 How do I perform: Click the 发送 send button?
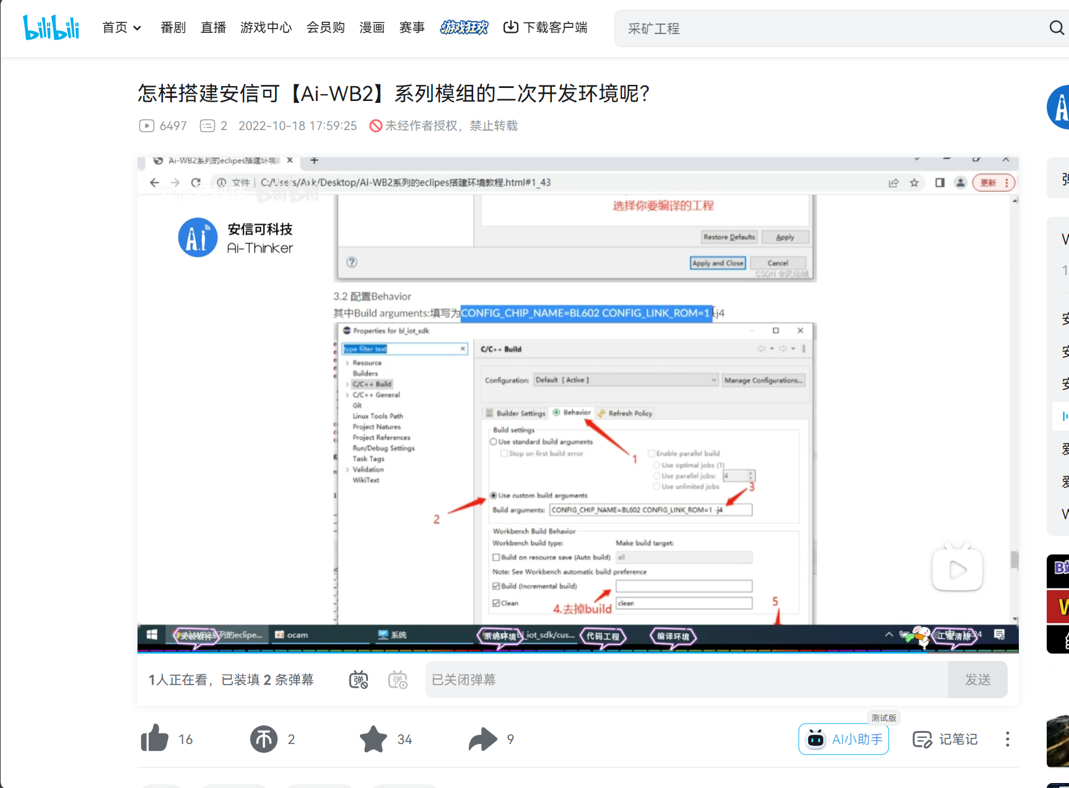977,680
